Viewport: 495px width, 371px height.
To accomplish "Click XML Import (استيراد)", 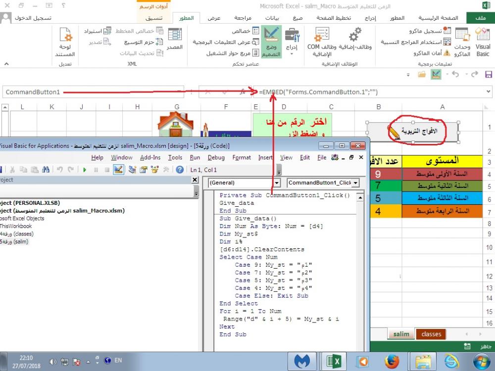I will [98, 31].
